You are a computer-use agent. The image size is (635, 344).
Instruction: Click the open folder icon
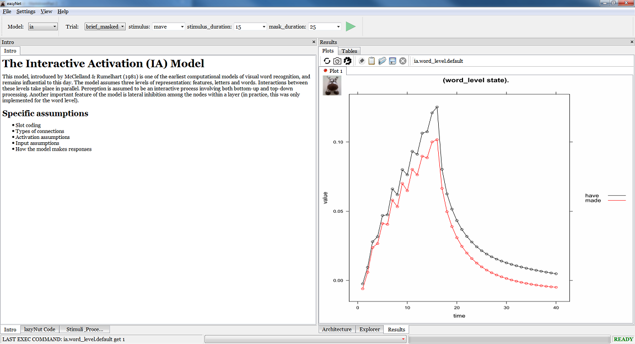(x=382, y=61)
